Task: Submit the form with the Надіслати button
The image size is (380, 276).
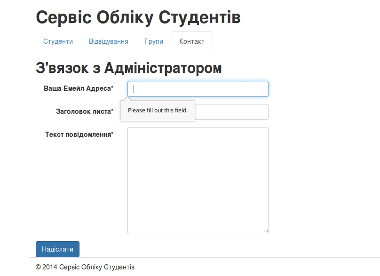Action: pos(57,249)
